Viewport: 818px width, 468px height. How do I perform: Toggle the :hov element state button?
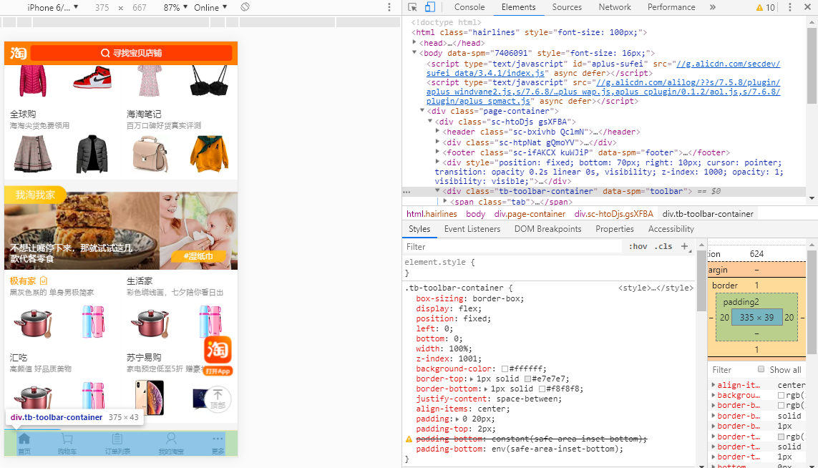(638, 246)
